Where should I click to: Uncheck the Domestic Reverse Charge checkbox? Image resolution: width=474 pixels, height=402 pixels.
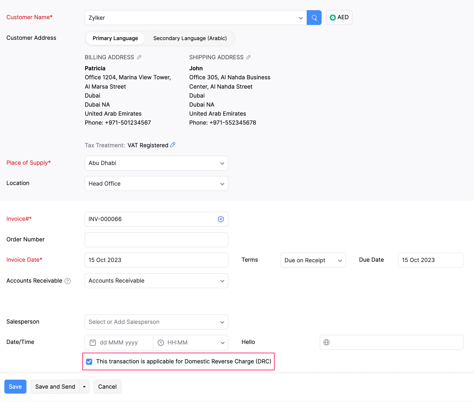click(x=89, y=362)
